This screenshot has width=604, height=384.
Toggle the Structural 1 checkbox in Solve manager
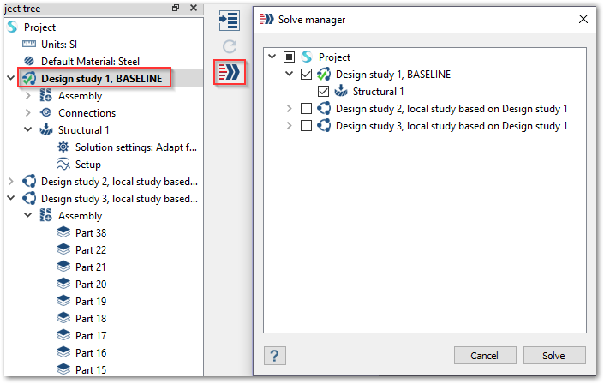click(324, 92)
